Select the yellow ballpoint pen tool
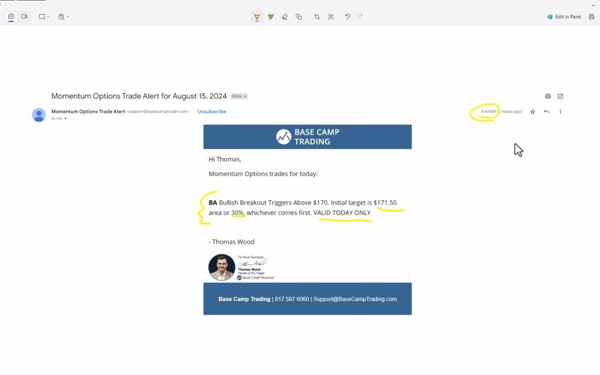 [257, 17]
